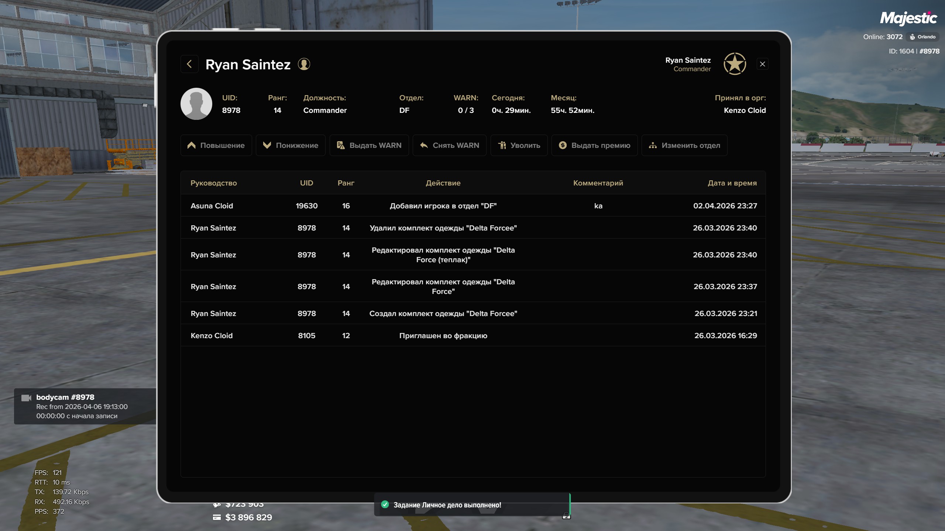The width and height of the screenshot is (945, 531).
Task: Click the bodycam camera icon
Action: click(x=26, y=398)
